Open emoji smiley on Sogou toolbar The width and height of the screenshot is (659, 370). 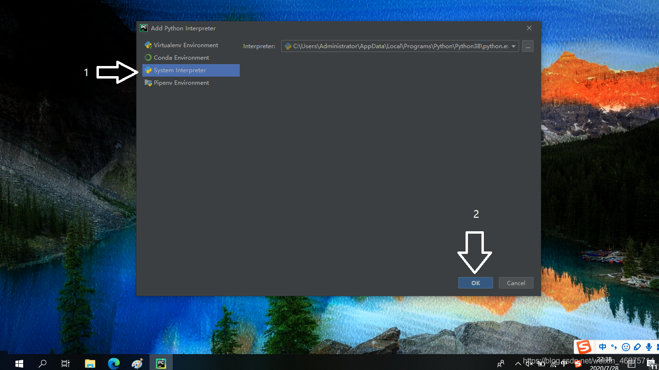click(x=626, y=347)
